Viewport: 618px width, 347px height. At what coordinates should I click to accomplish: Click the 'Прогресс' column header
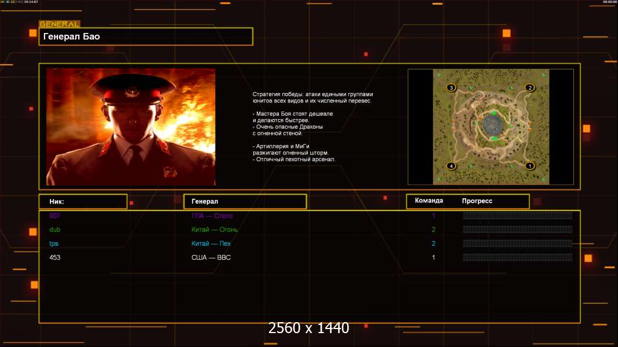[x=477, y=201]
